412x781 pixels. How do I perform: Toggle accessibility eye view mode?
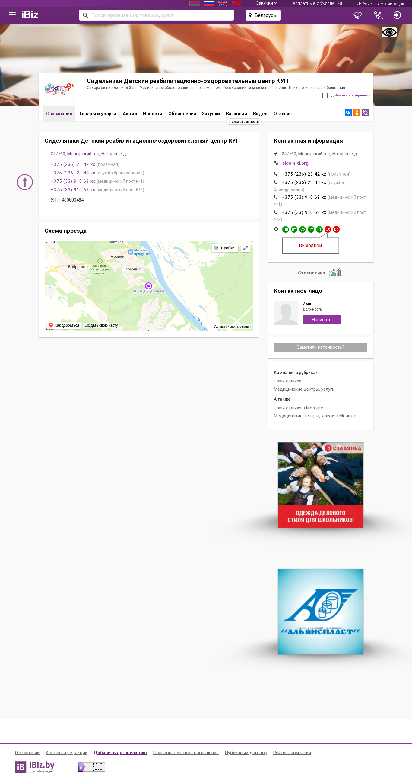(389, 32)
